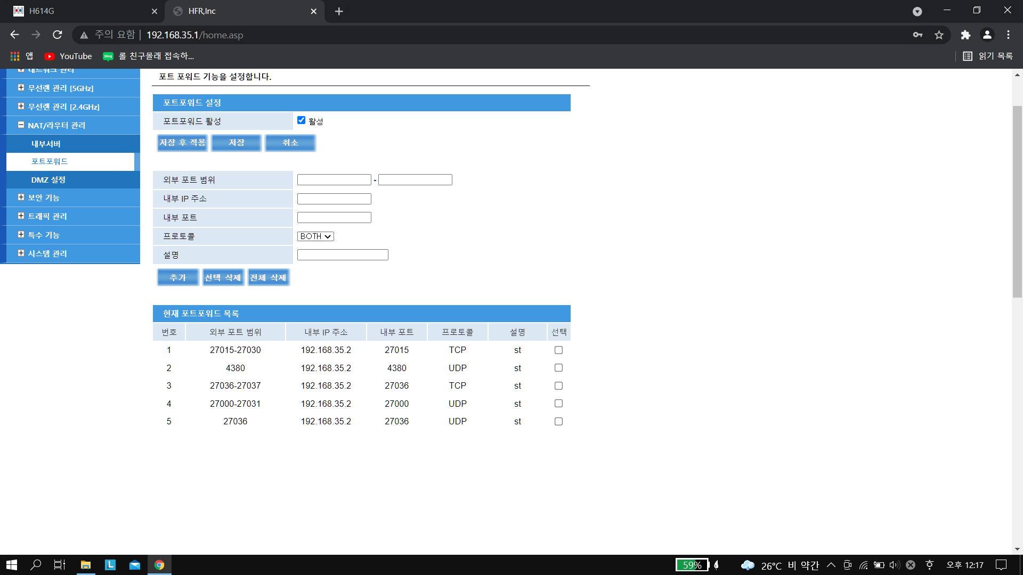This screenshot has width=1023, height=575.
Task: Expand the 보안 기능 sidebar menu
Action: 44,198
